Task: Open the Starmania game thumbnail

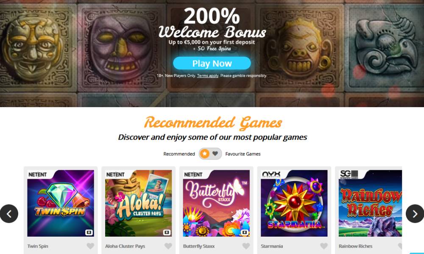Action: coord(294,203)
